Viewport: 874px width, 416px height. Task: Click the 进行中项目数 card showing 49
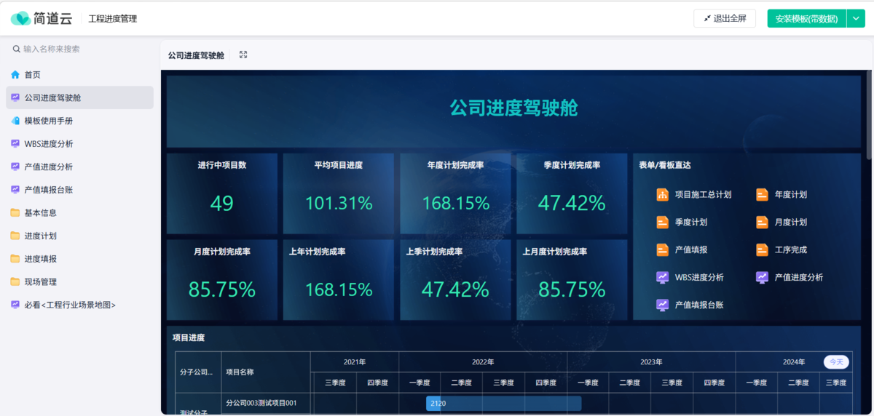[x=222, y=193]
